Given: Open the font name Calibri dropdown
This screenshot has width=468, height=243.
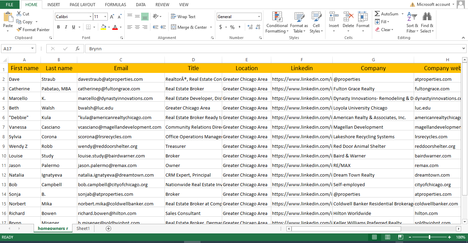Looking at the screenshot, I should coord(90,17).
